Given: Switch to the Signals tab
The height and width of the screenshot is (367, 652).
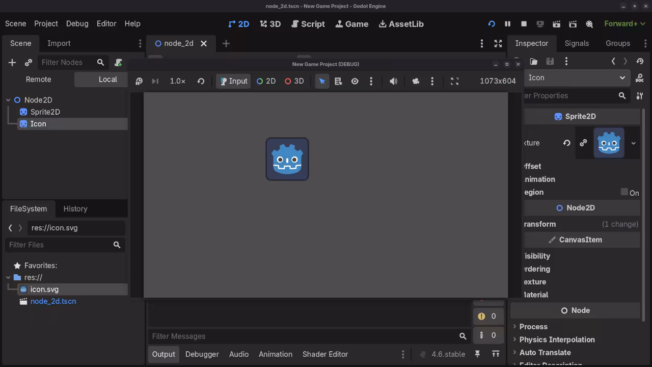Looking at the screenshot, I should point(577,43).
